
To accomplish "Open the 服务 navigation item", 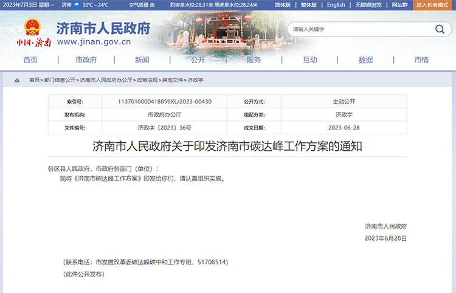I will point(254,60).
